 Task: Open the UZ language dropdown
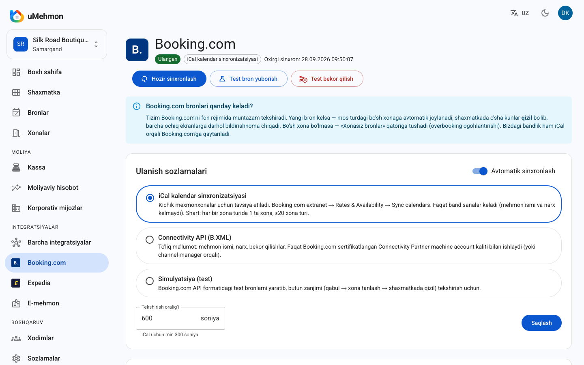tap(520, 13)
